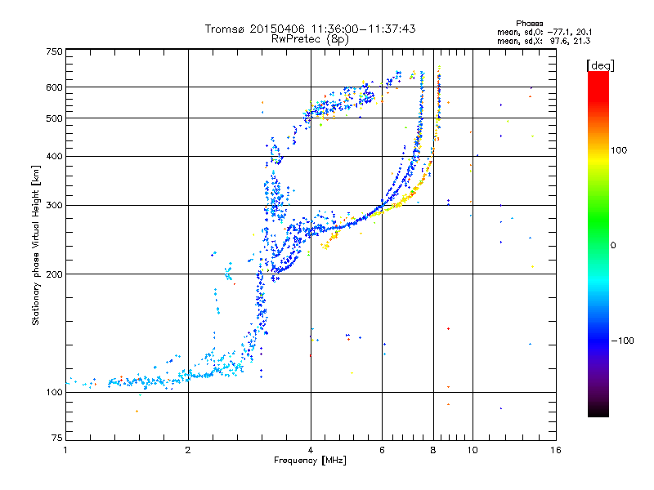Image resolution: width=654 pixels, height=490 pixels.
Task: Click the black bottom of the phase colorbar
Action: tap(598, 411)
